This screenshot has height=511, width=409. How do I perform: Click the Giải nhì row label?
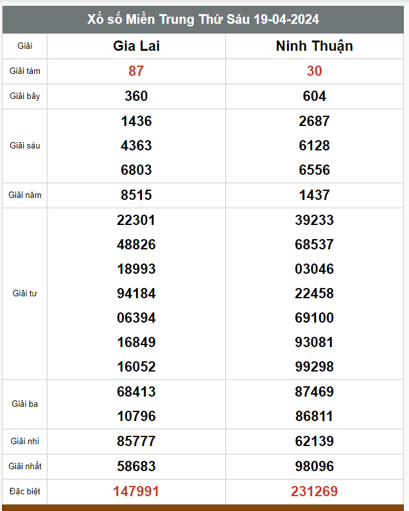tap(25, 441)
